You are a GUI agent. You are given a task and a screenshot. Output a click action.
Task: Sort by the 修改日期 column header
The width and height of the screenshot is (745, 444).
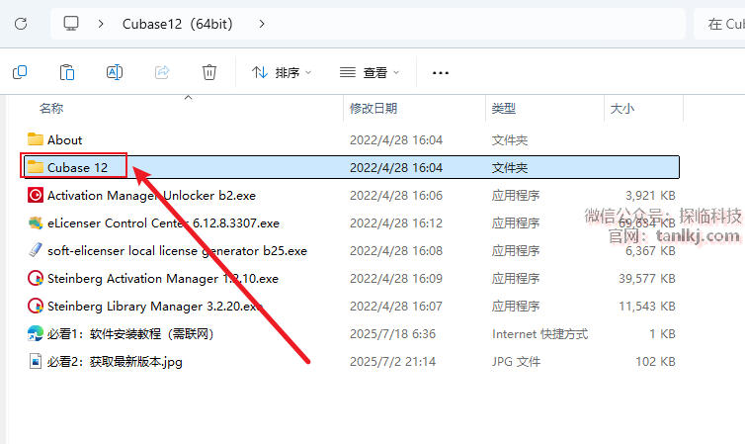pos(373,109)
